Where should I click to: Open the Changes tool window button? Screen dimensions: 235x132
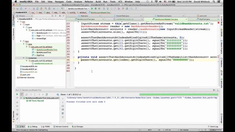[77, 126]
